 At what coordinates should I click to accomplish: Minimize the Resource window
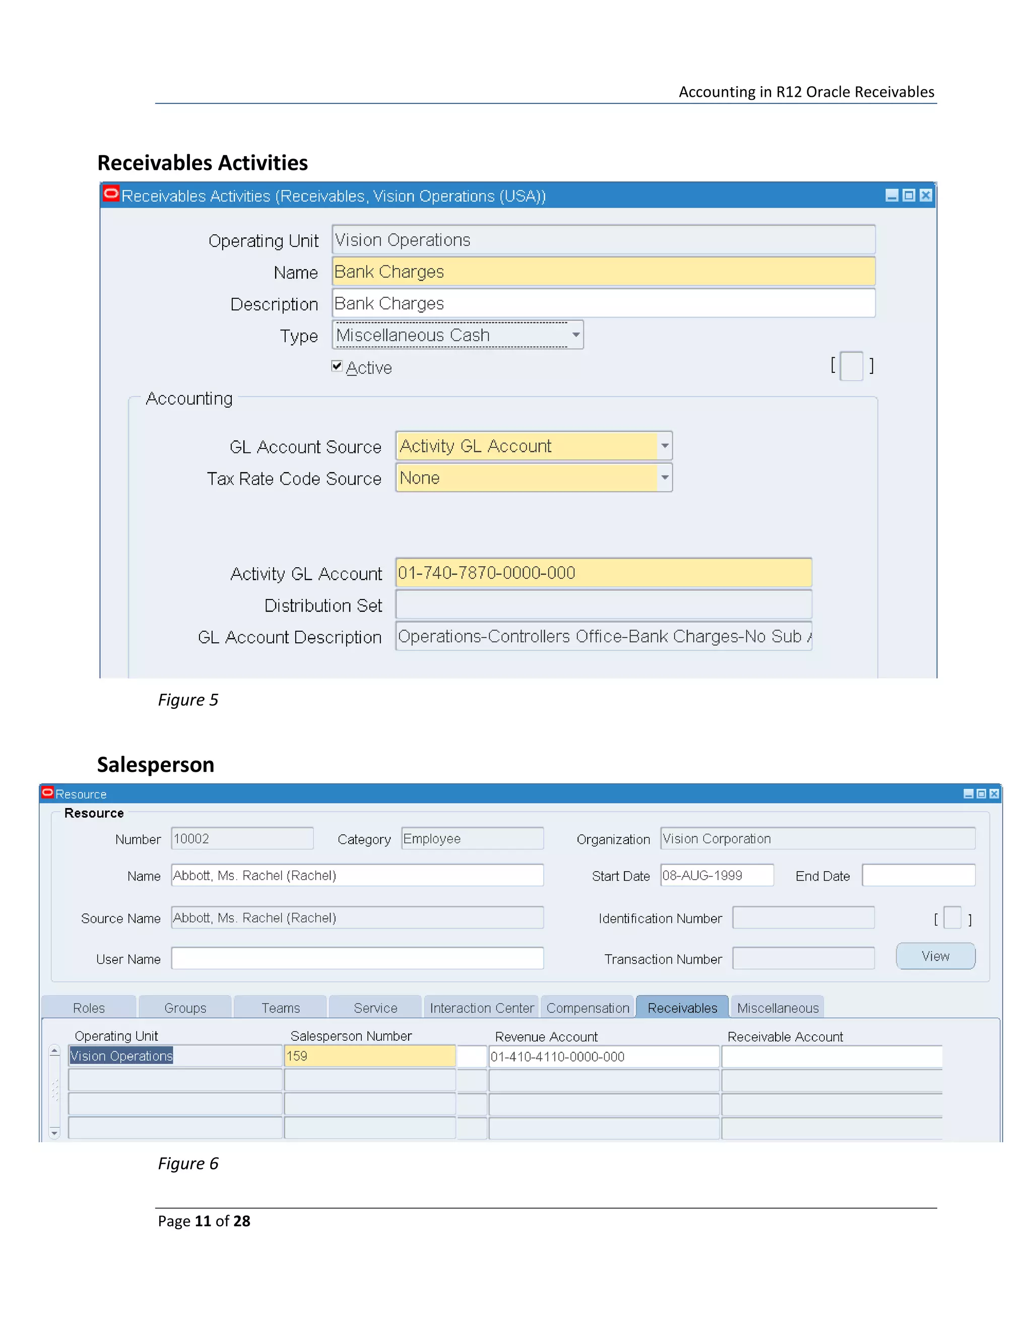[x=969, y=793]
